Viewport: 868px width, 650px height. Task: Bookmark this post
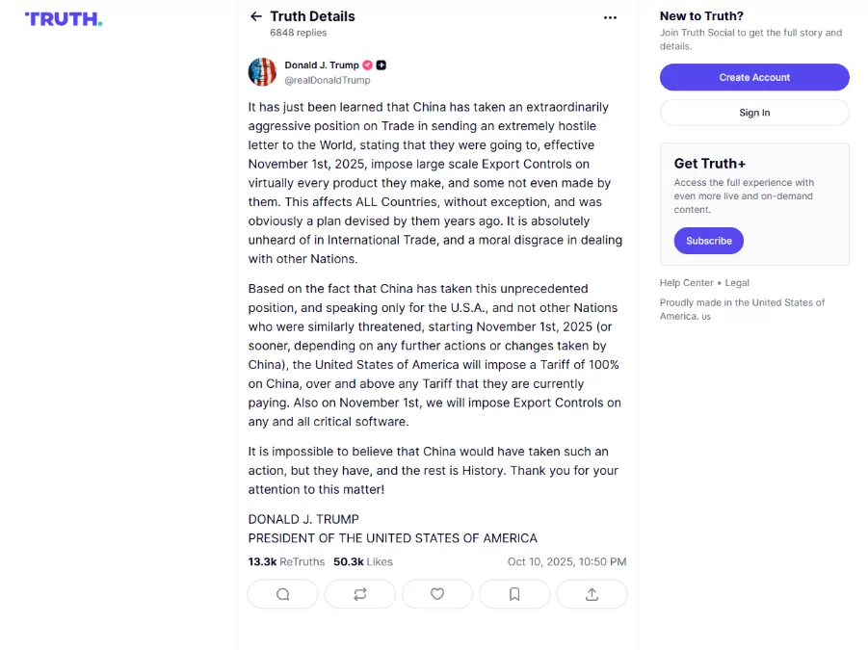514,594
